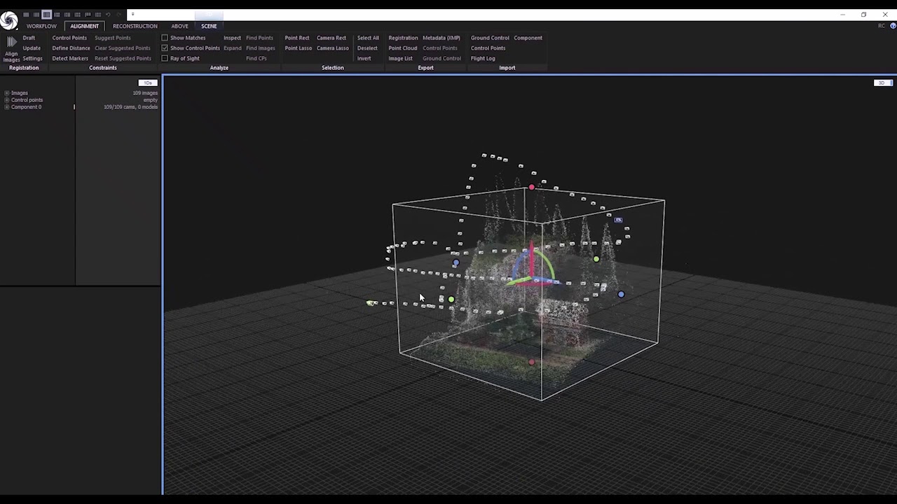Screen dimensions: 897x504
Task: Click the Detect Markers button
Action: pos(70,58)
